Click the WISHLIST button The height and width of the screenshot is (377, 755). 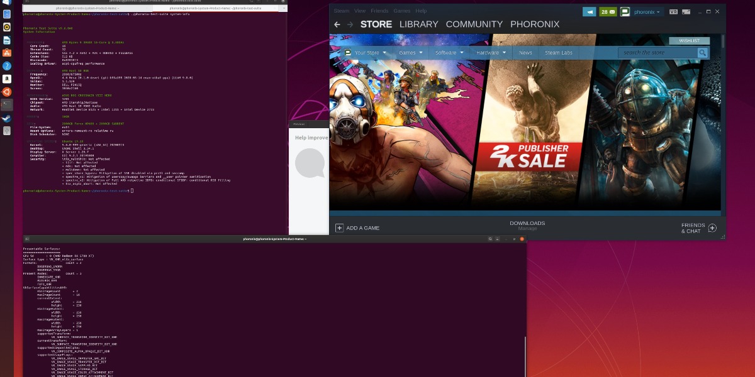[689, 41]
